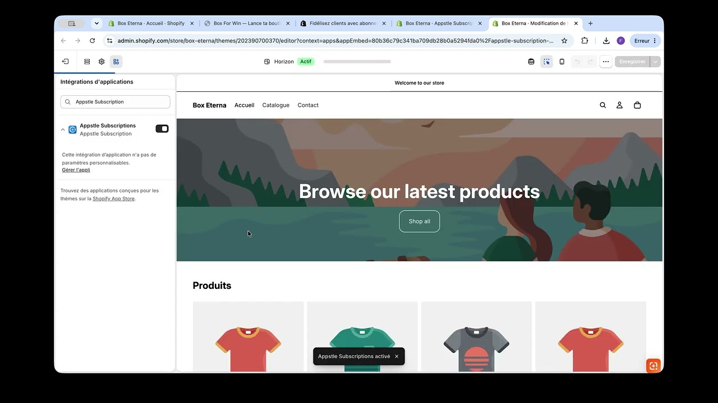Screen dimensions: 718x403
Task: Open the Catalogue store menu item
Action: tap(276, 105)
